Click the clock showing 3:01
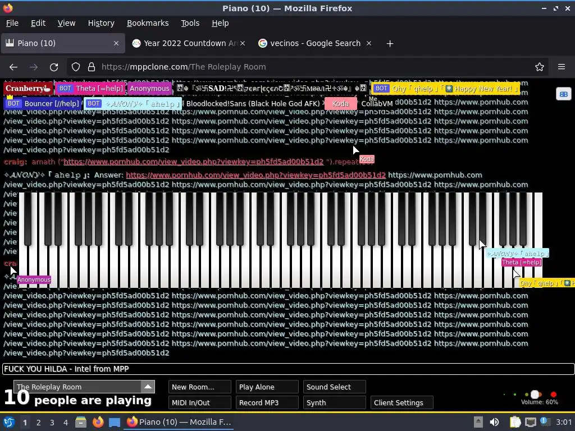The width and height of the screenshot is (575, 431). coord(564,422)
